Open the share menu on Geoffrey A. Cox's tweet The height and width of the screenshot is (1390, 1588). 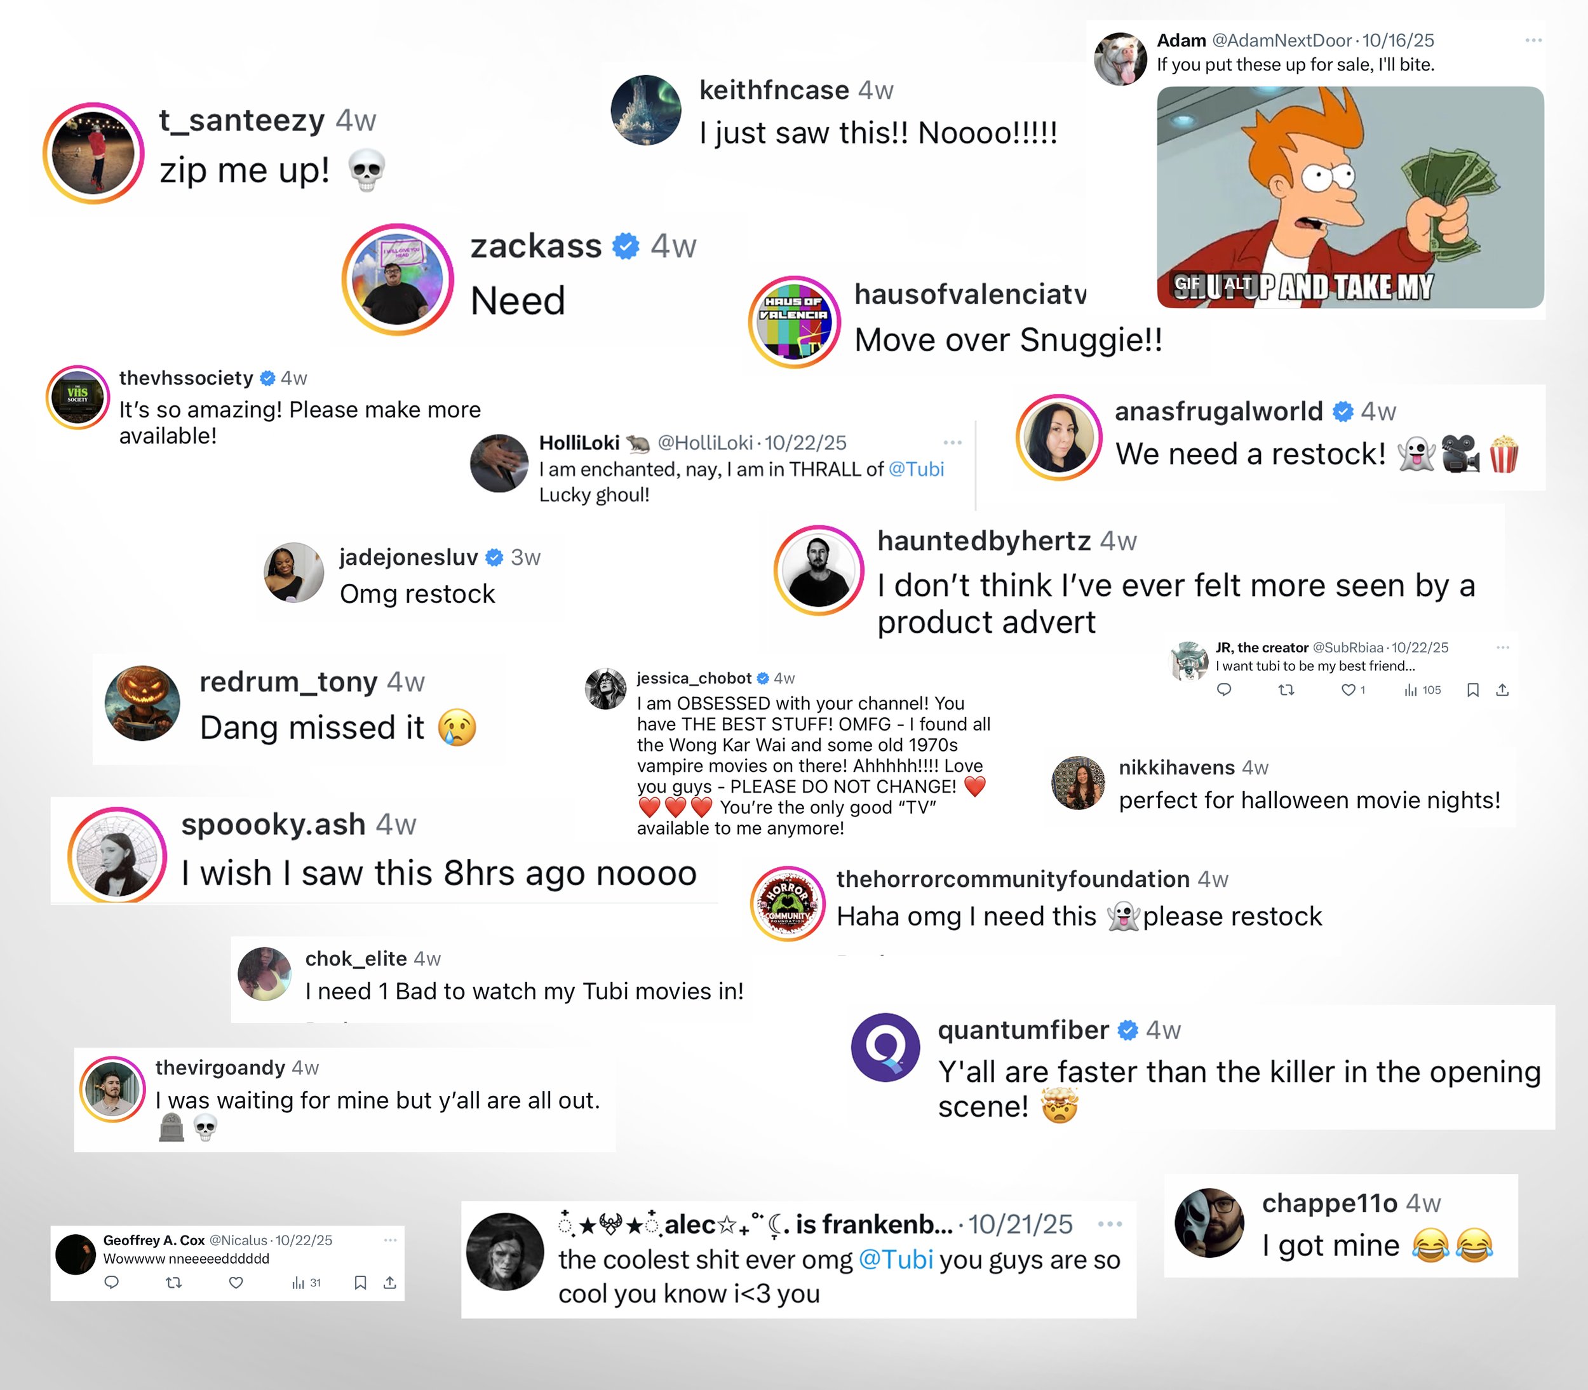point(389,1283)
